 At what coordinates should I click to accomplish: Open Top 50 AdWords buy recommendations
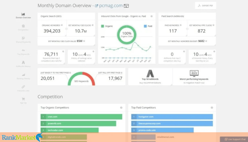pyautogui.click(x=150, y=77)
